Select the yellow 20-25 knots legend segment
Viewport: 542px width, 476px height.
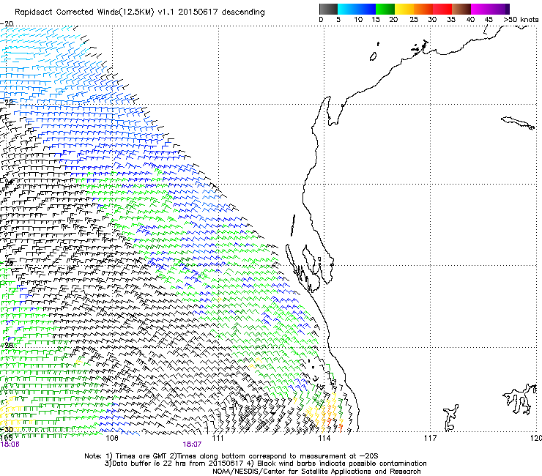404,9
